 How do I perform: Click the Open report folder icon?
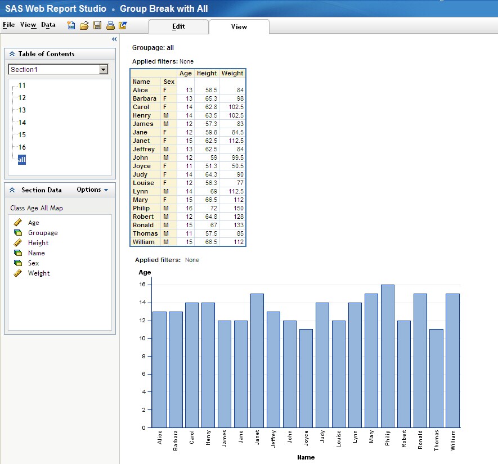click(x=84, y=25)
